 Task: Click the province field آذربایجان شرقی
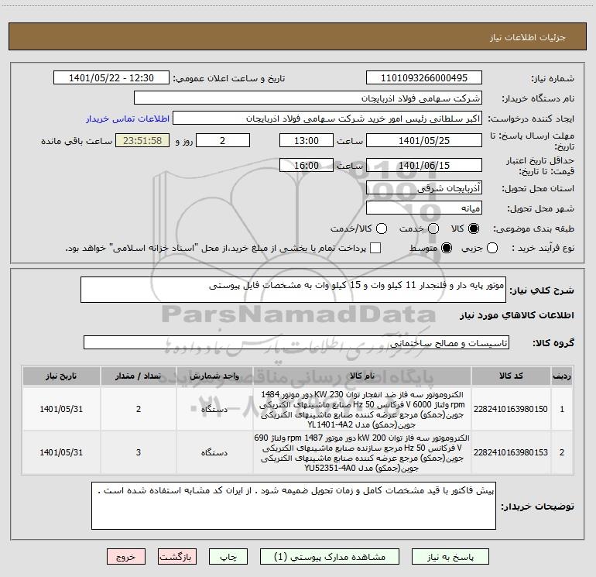(424, 188)
